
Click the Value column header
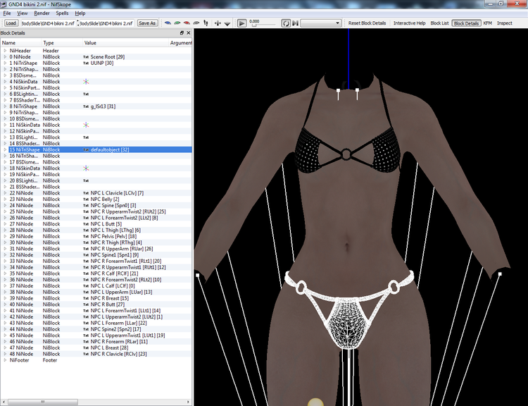125,43
